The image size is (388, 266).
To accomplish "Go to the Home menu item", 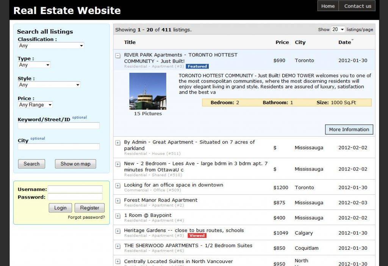I will click(x=328, y=6).
